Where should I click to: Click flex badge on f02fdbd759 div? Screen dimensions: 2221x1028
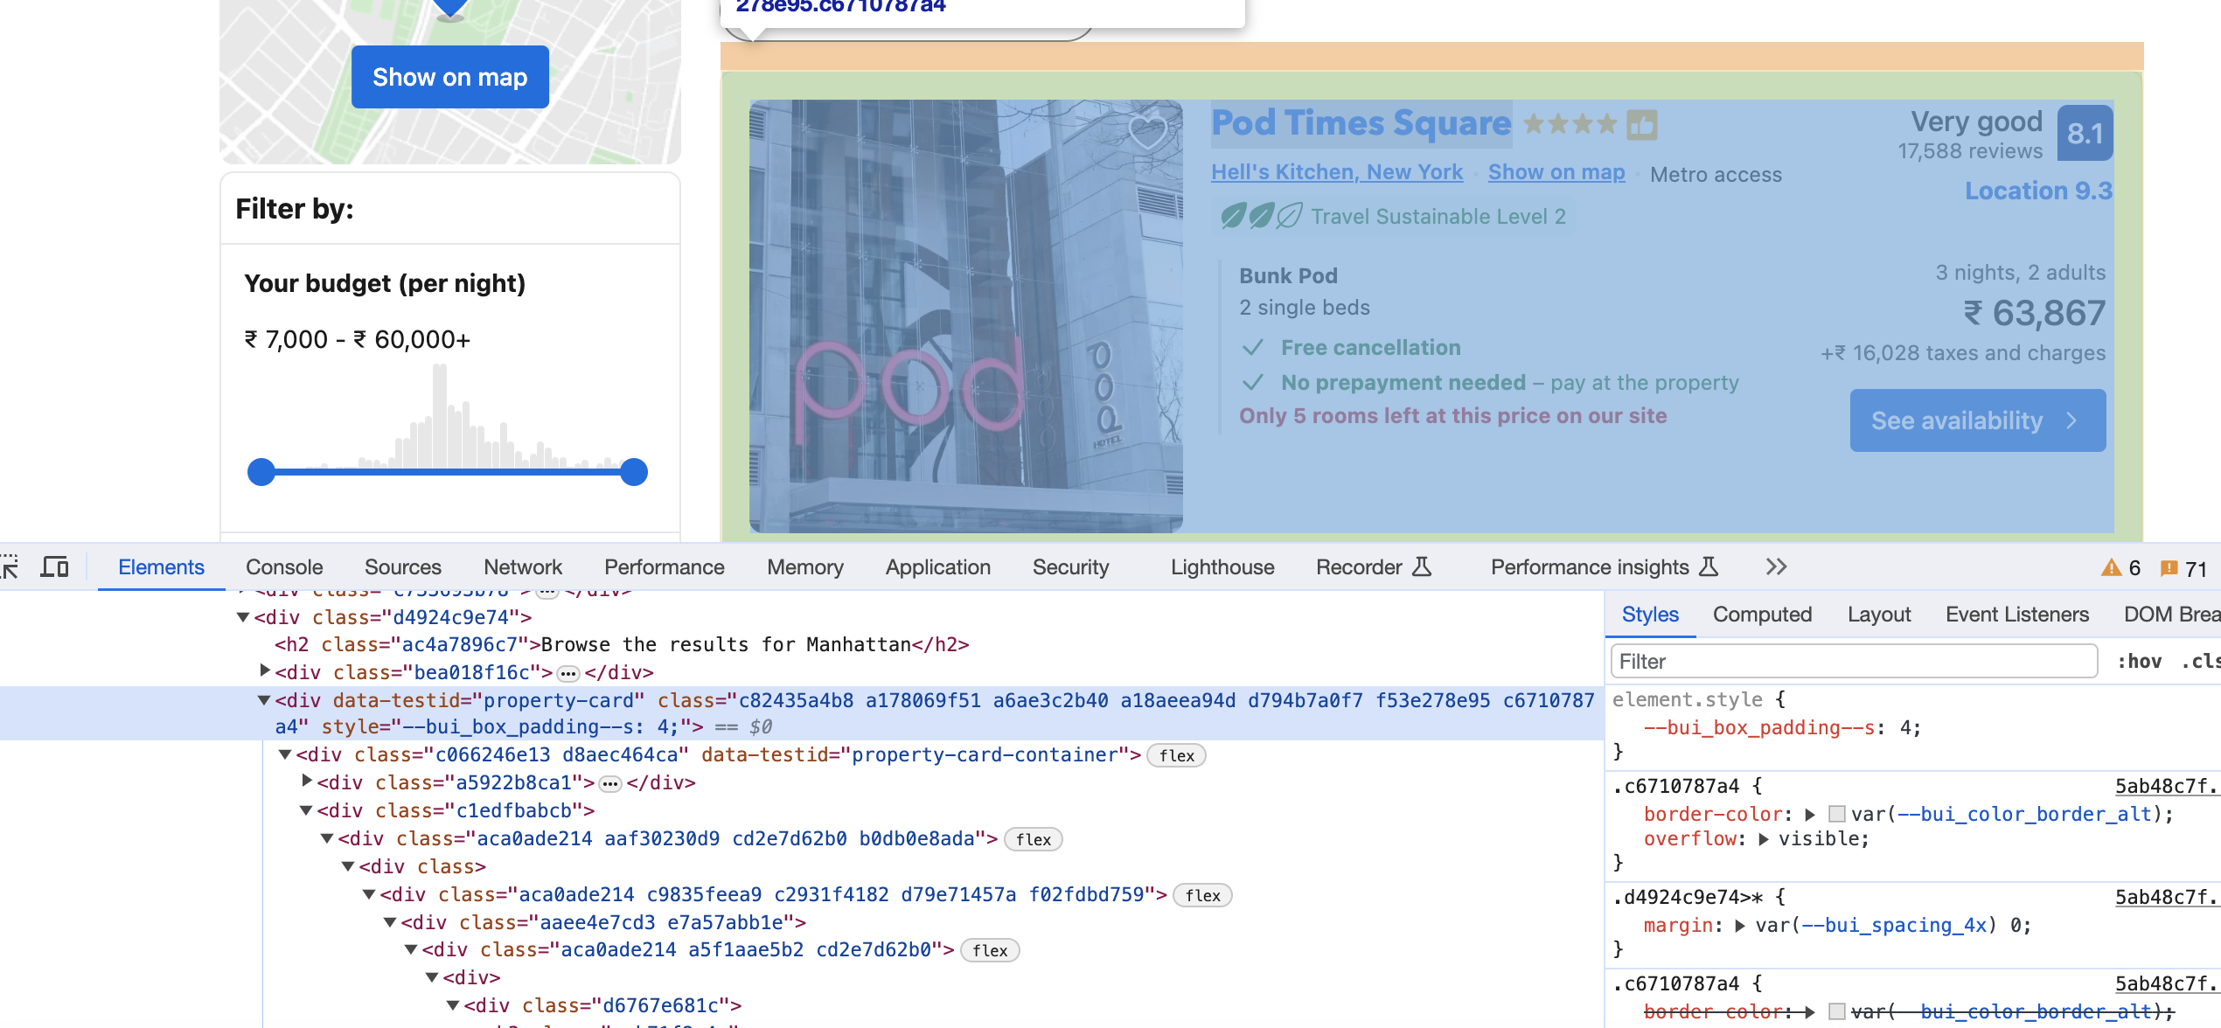(x=1202, y=896)
